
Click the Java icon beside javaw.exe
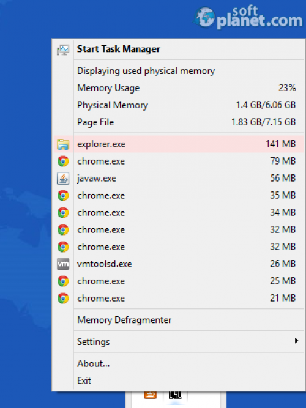click(x=63, y=179)
